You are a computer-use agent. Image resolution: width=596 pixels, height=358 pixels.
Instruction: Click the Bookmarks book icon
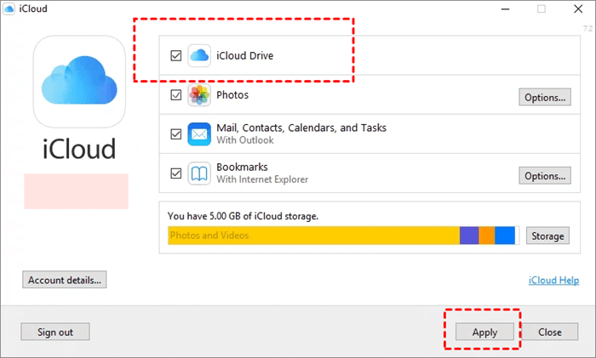(x=199, y=173)
